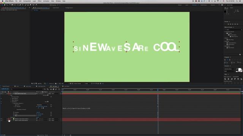Open the Animation menu
This screenshot has height=136, width=243.
[x=46, y=1]
